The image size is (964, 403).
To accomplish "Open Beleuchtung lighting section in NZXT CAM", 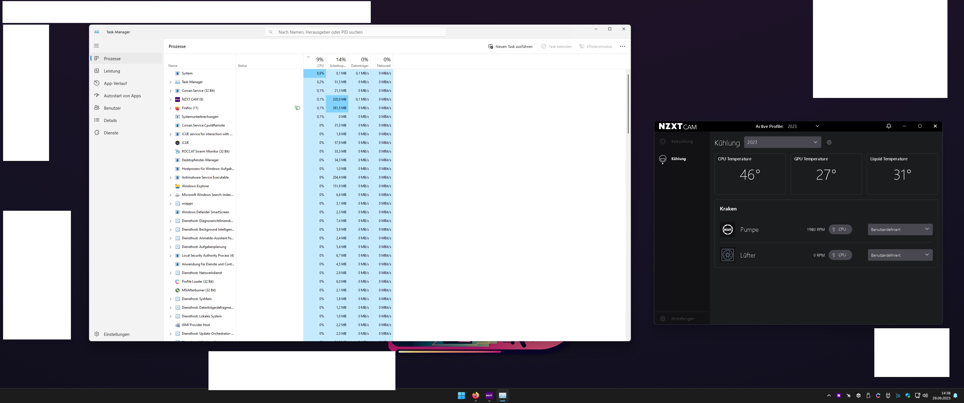I will (x=682, y=142).
